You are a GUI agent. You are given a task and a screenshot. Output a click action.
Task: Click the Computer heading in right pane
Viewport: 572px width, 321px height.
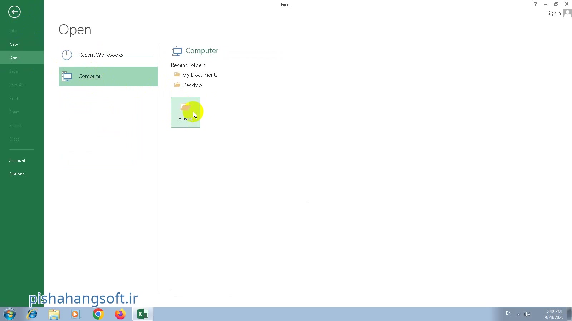pos(202,51)
